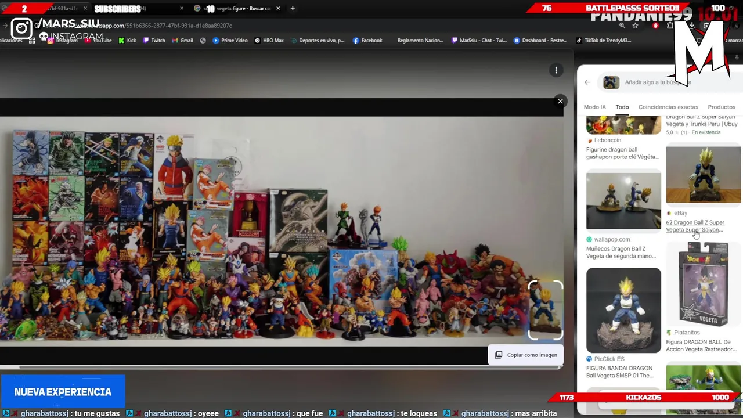This screenshot has height=418, width=743.
Task: Switch to 'vegeta figure - Buscar con' tab
Action: [237, 8]
